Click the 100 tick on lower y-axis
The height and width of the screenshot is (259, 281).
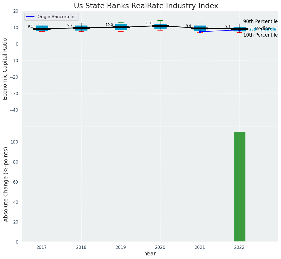15,142
